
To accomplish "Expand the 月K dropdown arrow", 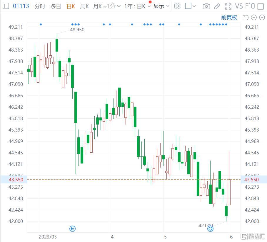I will [105, 6].
